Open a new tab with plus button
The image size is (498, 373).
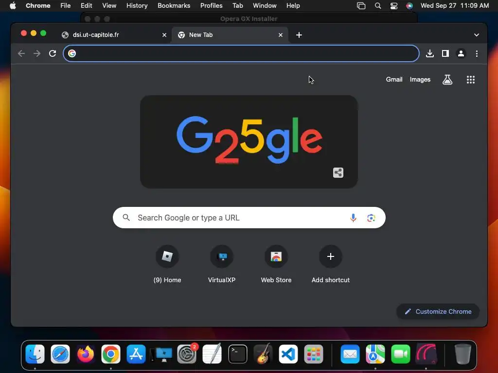point(299,35)
